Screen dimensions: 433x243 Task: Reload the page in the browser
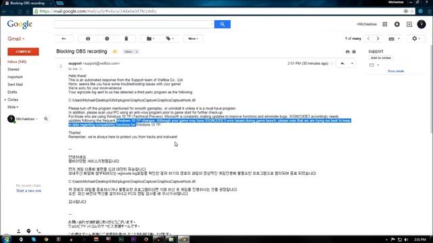pos(20,11)
